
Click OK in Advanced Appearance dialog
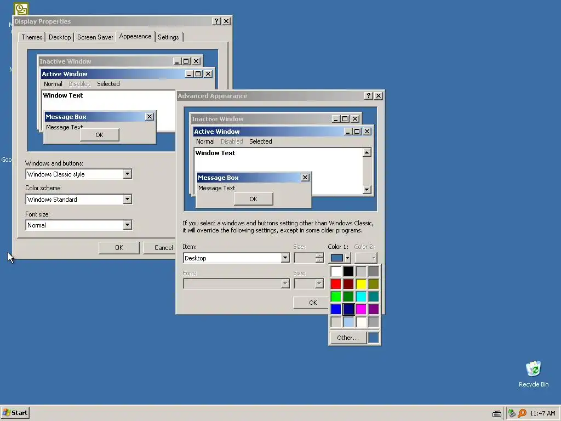[x=311, y=303]
